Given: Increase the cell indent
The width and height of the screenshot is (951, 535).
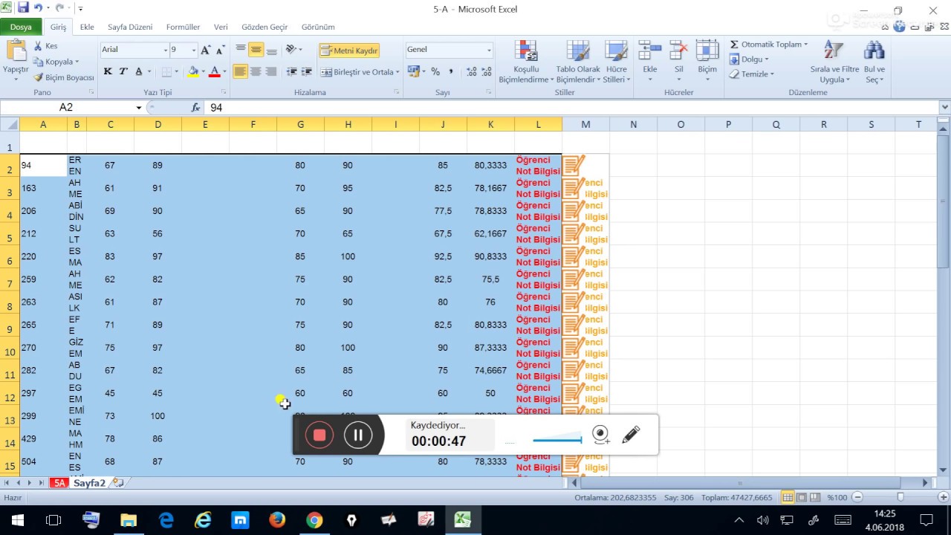Looking at the screenshot, I should (x=305, y=72).
